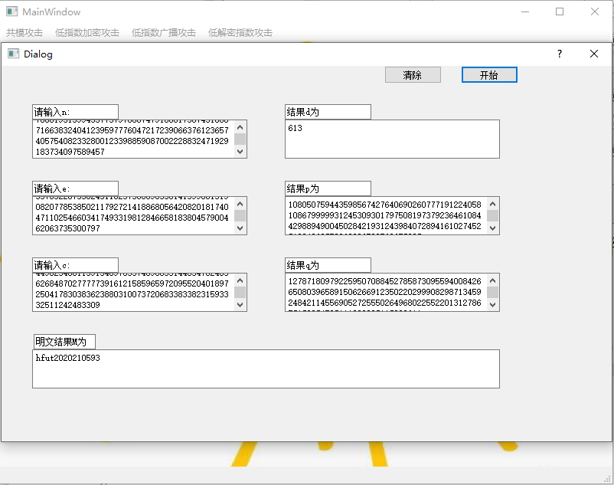
Task: Click scroll up arrow in n input box
Action: coord(240,127)
